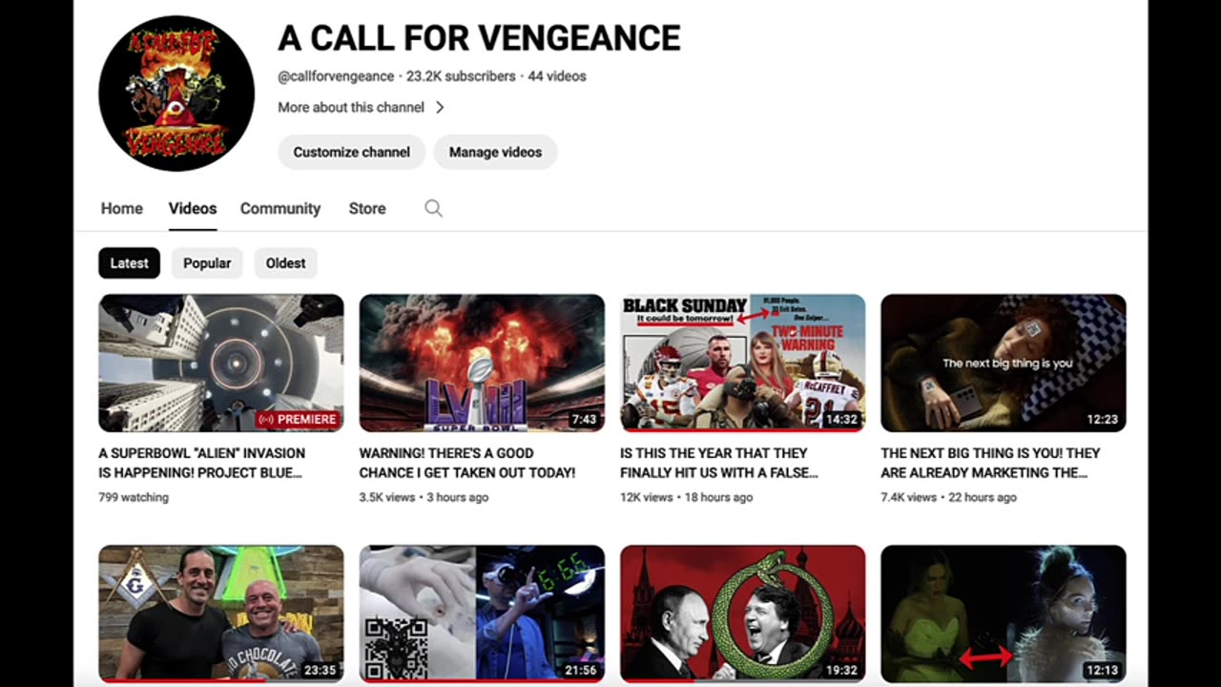Click the channel name 'A CALL FOR VENGEANCE' heading
The width and height of the screenshot is (1221, 687).
479,38
